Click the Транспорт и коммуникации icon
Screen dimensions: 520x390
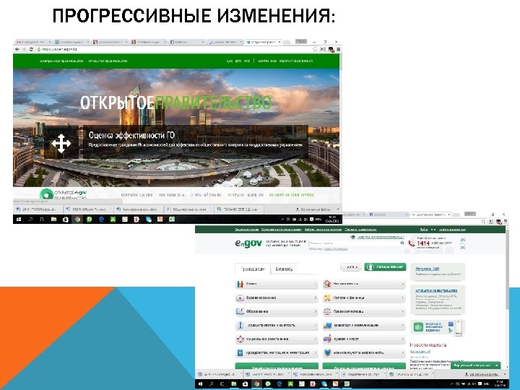[x=327, y=325]
